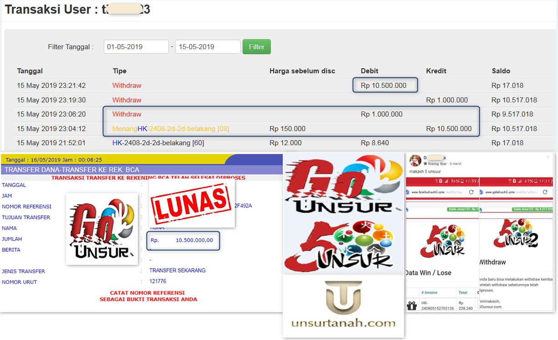The image size is (558, 340).
Task: Click the nomor urut 121776
Action: click(x=158, y=281)
